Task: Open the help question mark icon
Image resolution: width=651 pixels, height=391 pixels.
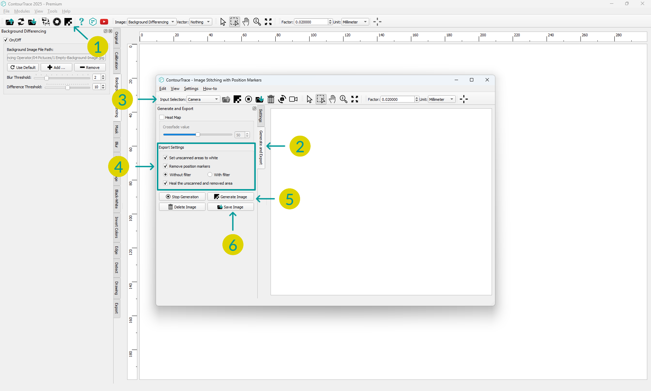Action: coord(81,22)
